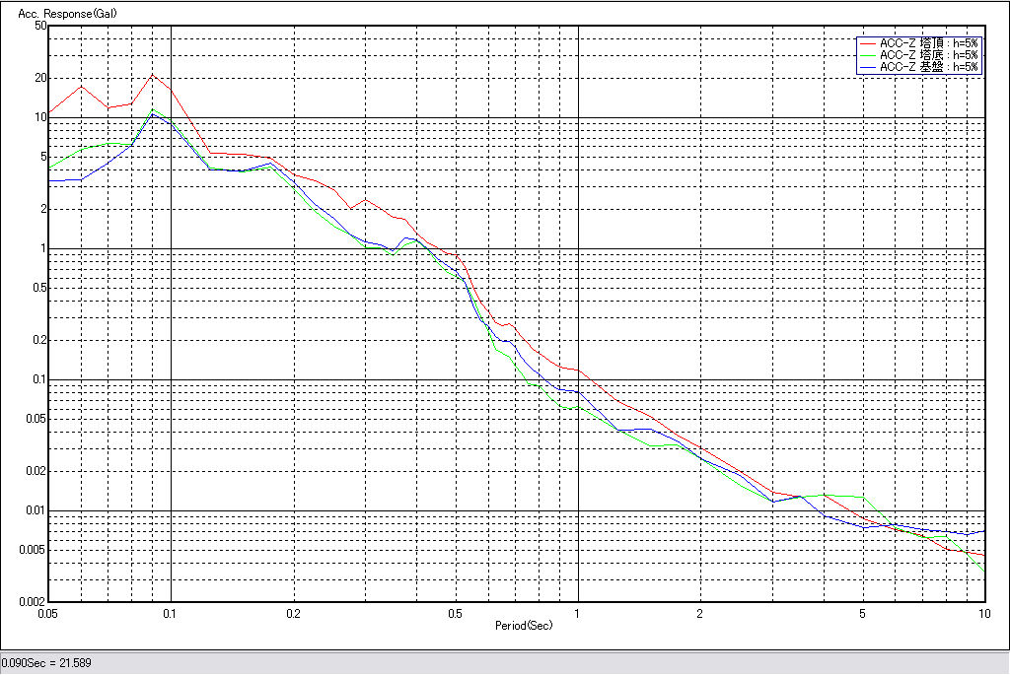Image resolution: width=1010 pixels, height=675 pixels.
Task: Click the 2 label on the period axis
Action: [x=699, y=613]
